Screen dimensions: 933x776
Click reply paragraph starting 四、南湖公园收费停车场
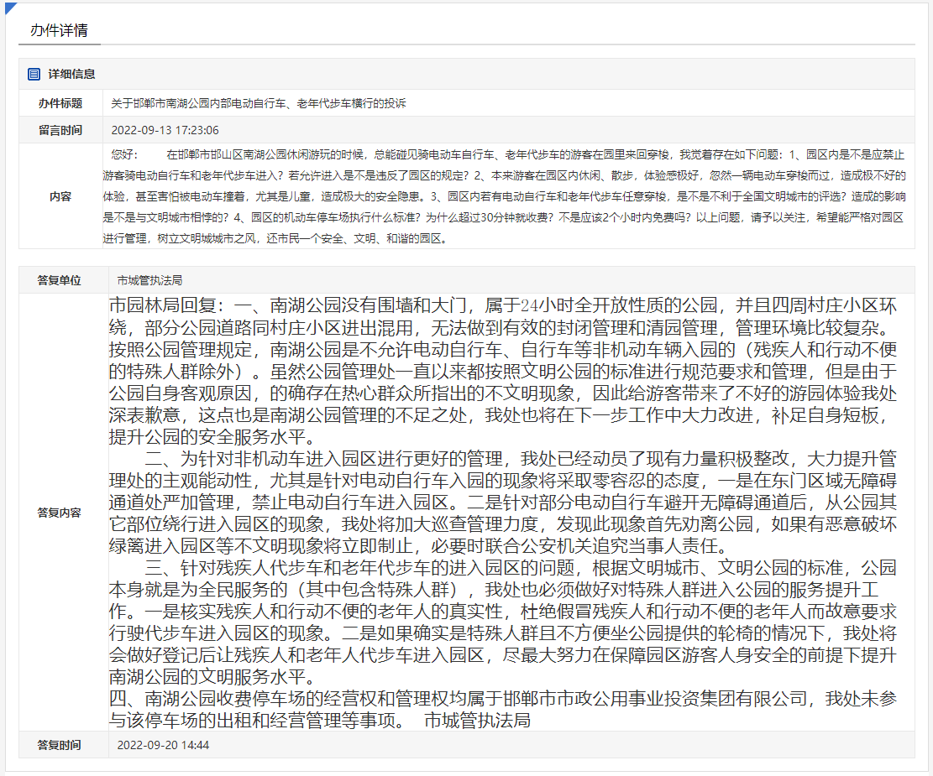[503, 709]
